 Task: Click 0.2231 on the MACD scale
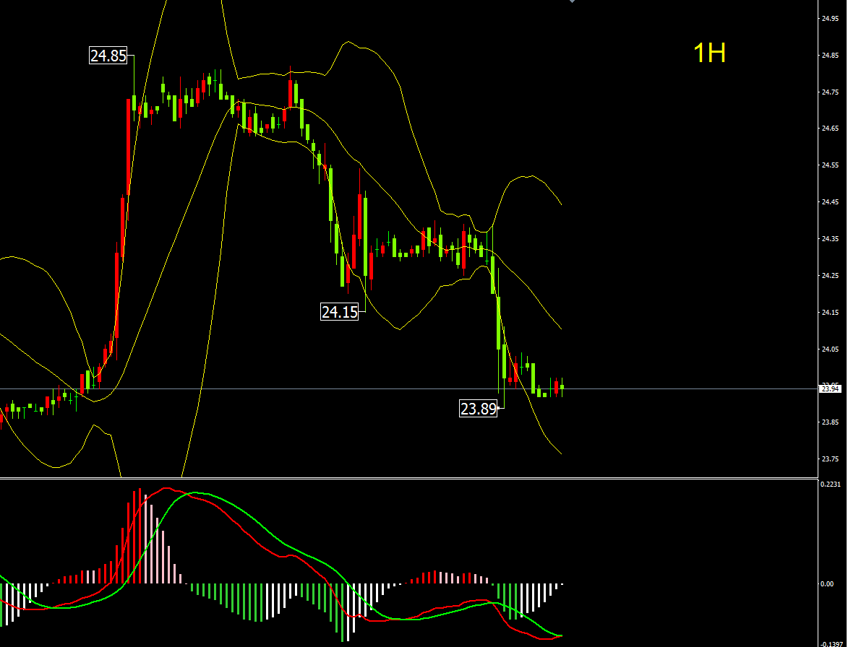coord(831,485)
